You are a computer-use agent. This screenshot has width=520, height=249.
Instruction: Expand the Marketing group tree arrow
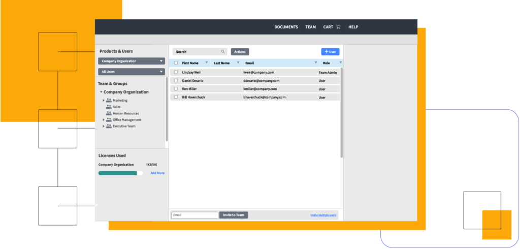(104, 101)
